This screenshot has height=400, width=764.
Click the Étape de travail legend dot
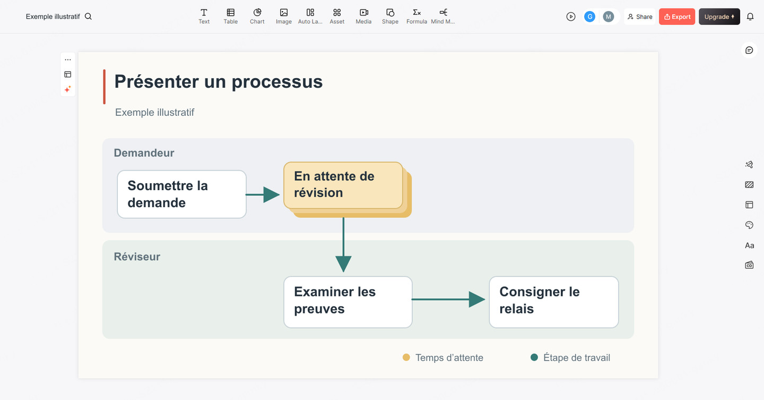(x=534, y=358)
